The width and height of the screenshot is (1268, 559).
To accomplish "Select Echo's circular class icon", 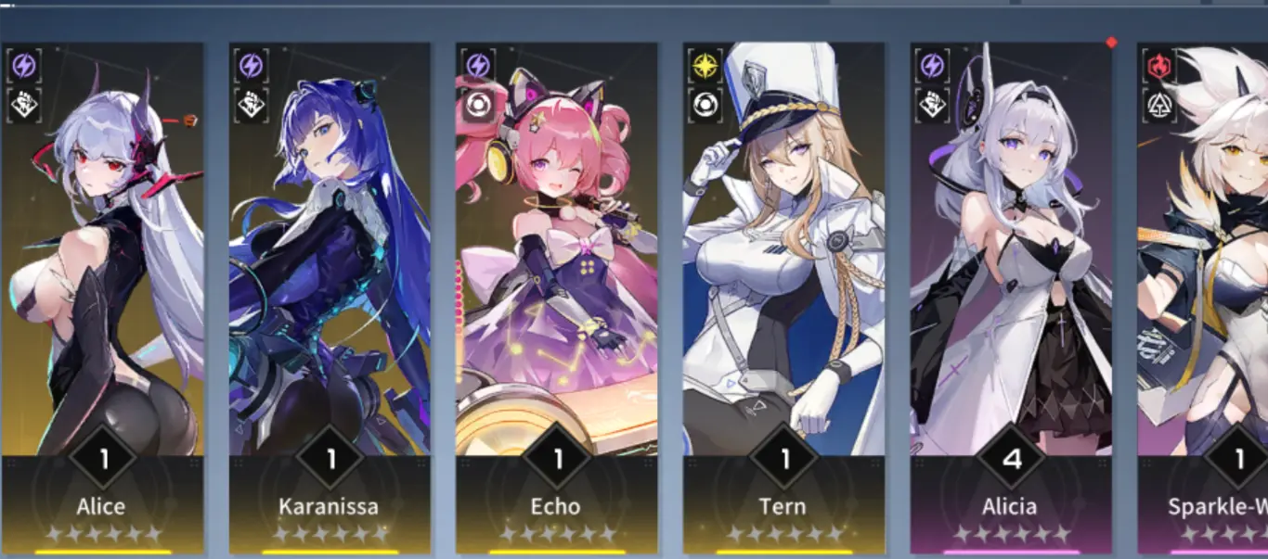I will 477,105.
